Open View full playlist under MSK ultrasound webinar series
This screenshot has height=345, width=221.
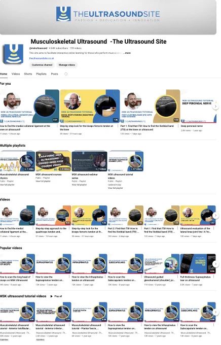[79, 185]
